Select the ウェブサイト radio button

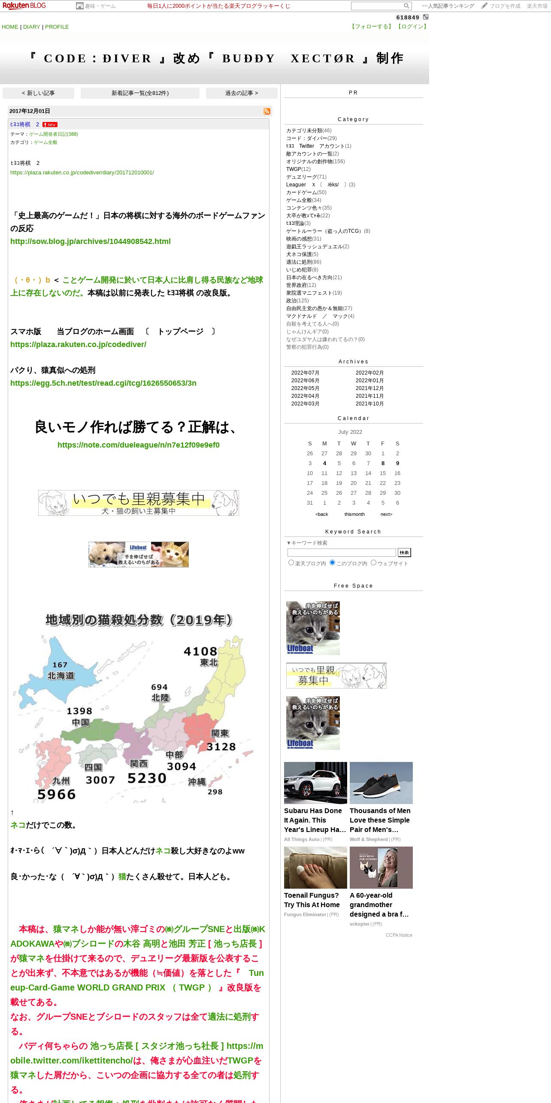[373, 563]
